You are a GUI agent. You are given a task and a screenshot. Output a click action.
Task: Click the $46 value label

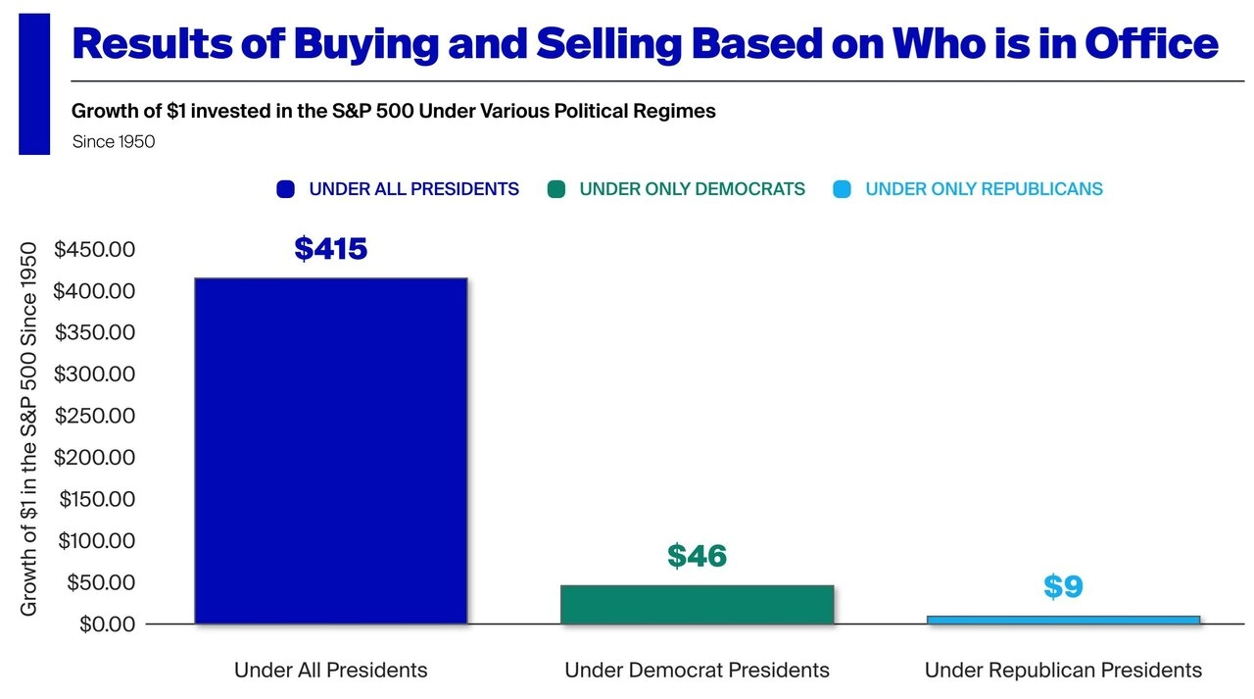click(697, 556)
